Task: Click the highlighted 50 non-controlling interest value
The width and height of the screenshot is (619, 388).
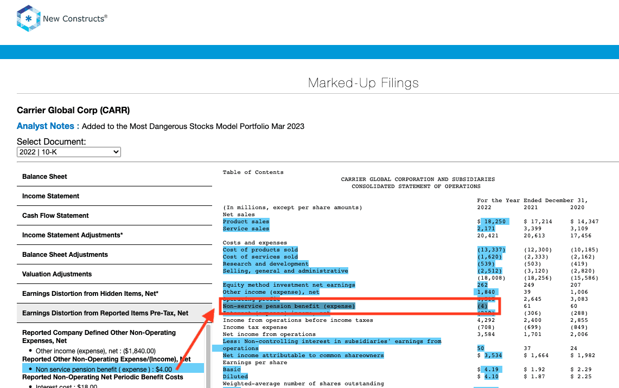Action: (x=481, y=348)
